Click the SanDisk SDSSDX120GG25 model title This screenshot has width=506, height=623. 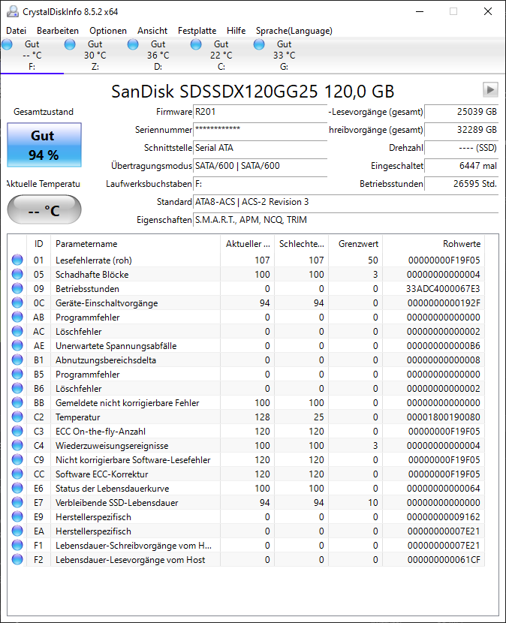pyautogui.click(x=252, y=92)
